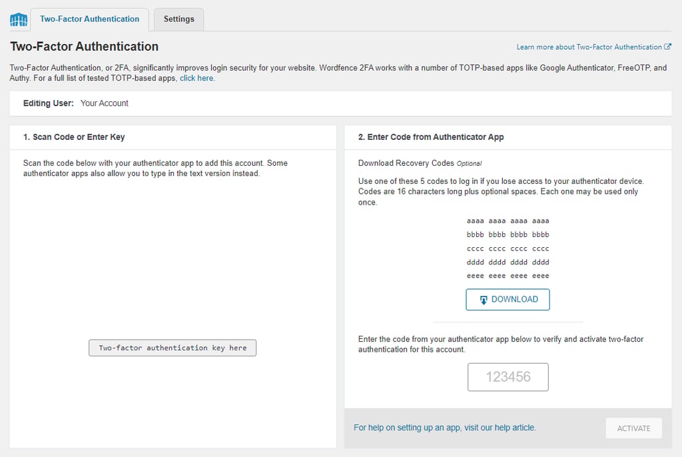The height and width of the screenshot is (457, 682).
Task: Open the Two-Factor Authentication tab
Action: 90,19
